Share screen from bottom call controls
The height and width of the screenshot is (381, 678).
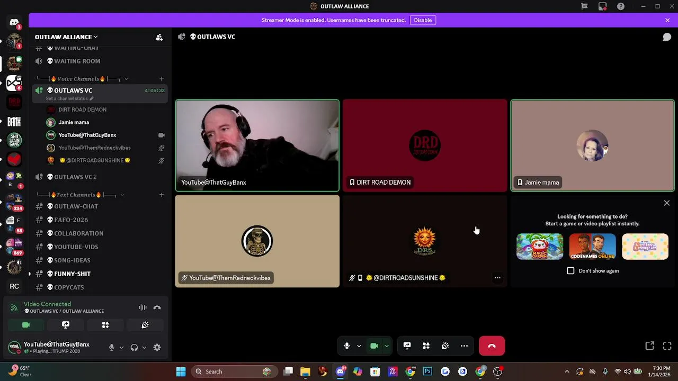(407, 346)
